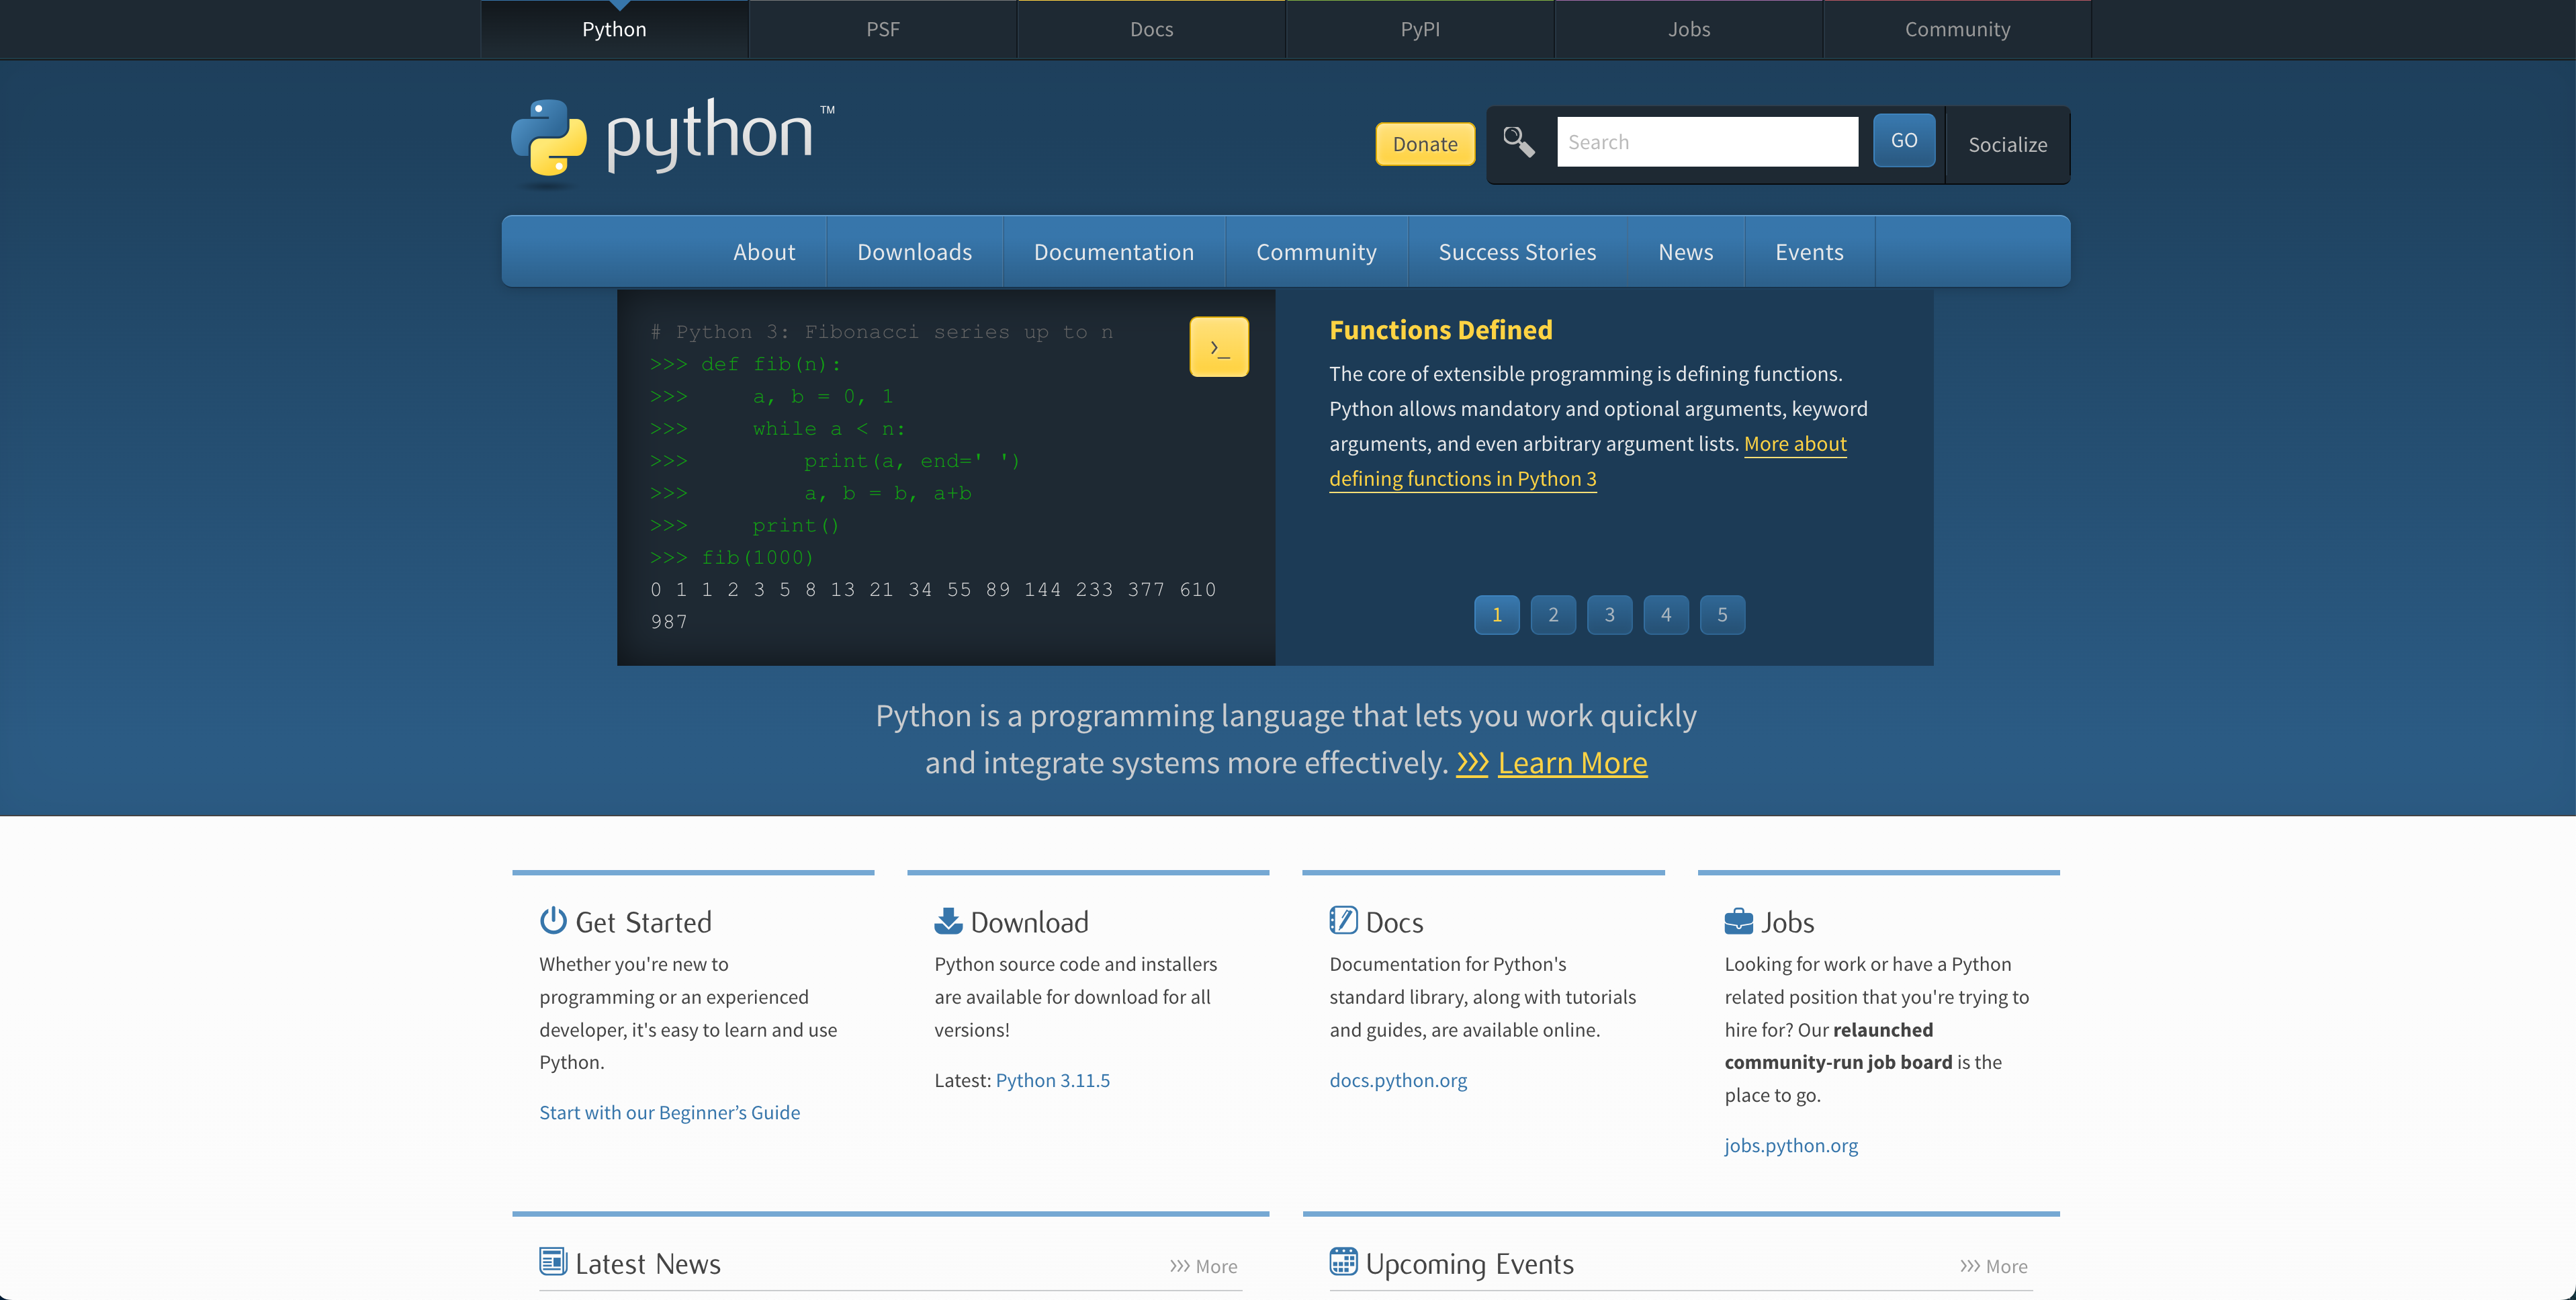Click the Latest News newspaper icon
The height and width of the screenshot is (1300, 2576).
click(553, 1261)
